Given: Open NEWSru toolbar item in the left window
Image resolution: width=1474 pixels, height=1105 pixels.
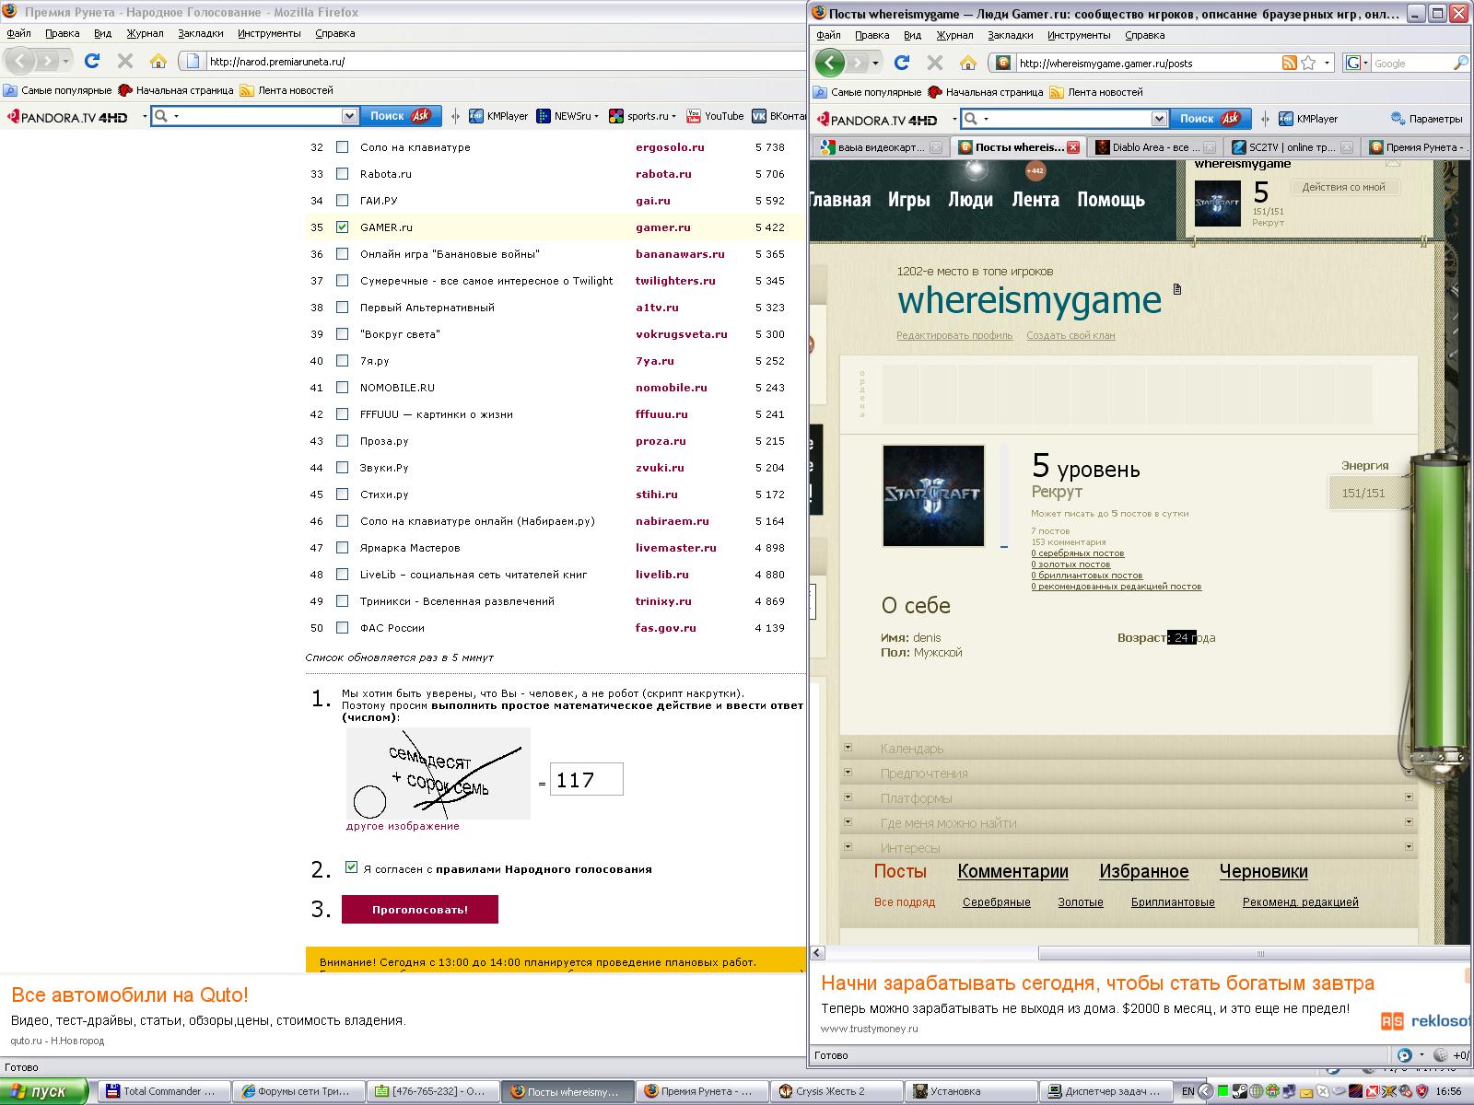Looking at the screenshot, I should point(567,116).
